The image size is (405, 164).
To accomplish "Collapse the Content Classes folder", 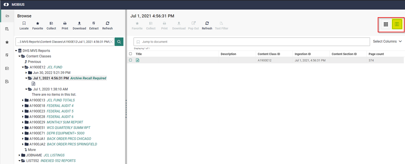I will pyautogui.click(x=19, y=56).
